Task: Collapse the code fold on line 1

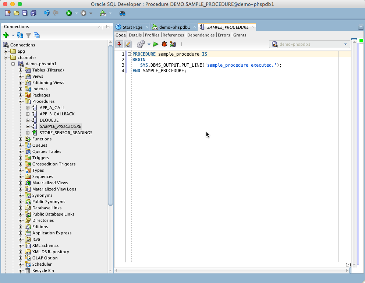Action: (x=129, y=54)
